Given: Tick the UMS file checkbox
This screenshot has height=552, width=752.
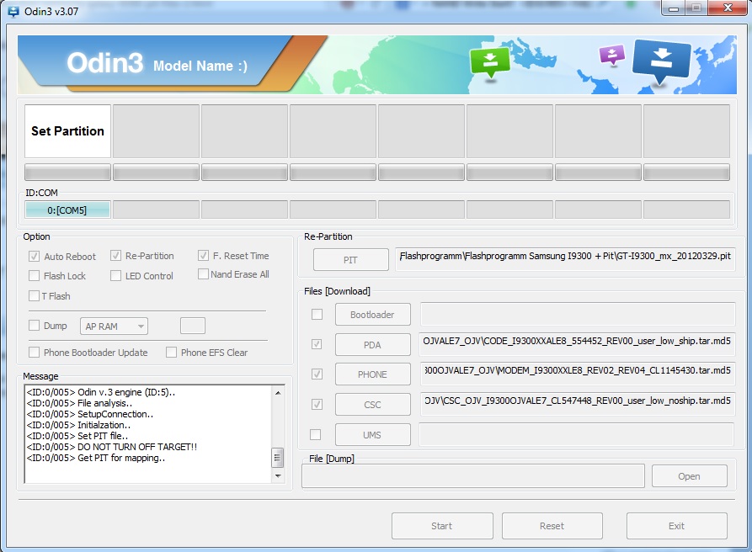Looking at the screenshot, I should (316, 434).
